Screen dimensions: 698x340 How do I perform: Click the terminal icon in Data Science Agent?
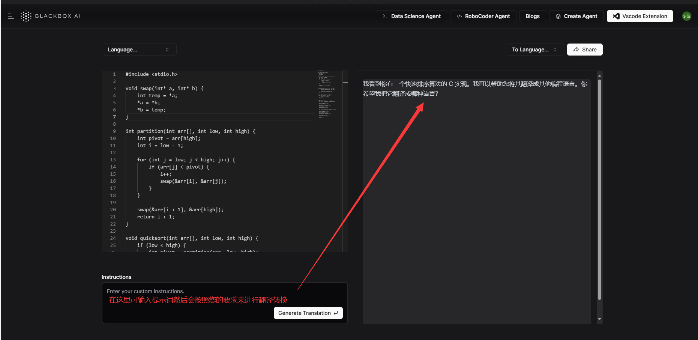tap(385, 16)
